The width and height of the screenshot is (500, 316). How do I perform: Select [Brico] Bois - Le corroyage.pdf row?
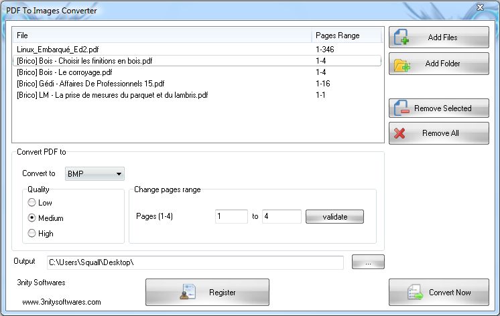pyautogui.click(x=197, y=72)
